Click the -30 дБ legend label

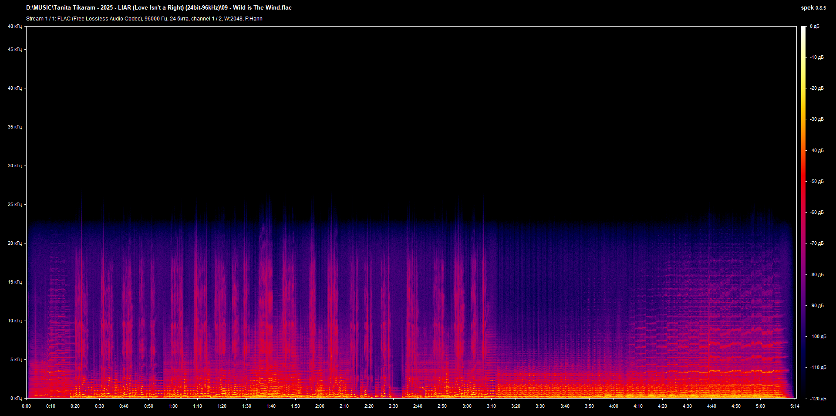coord(816,119)
